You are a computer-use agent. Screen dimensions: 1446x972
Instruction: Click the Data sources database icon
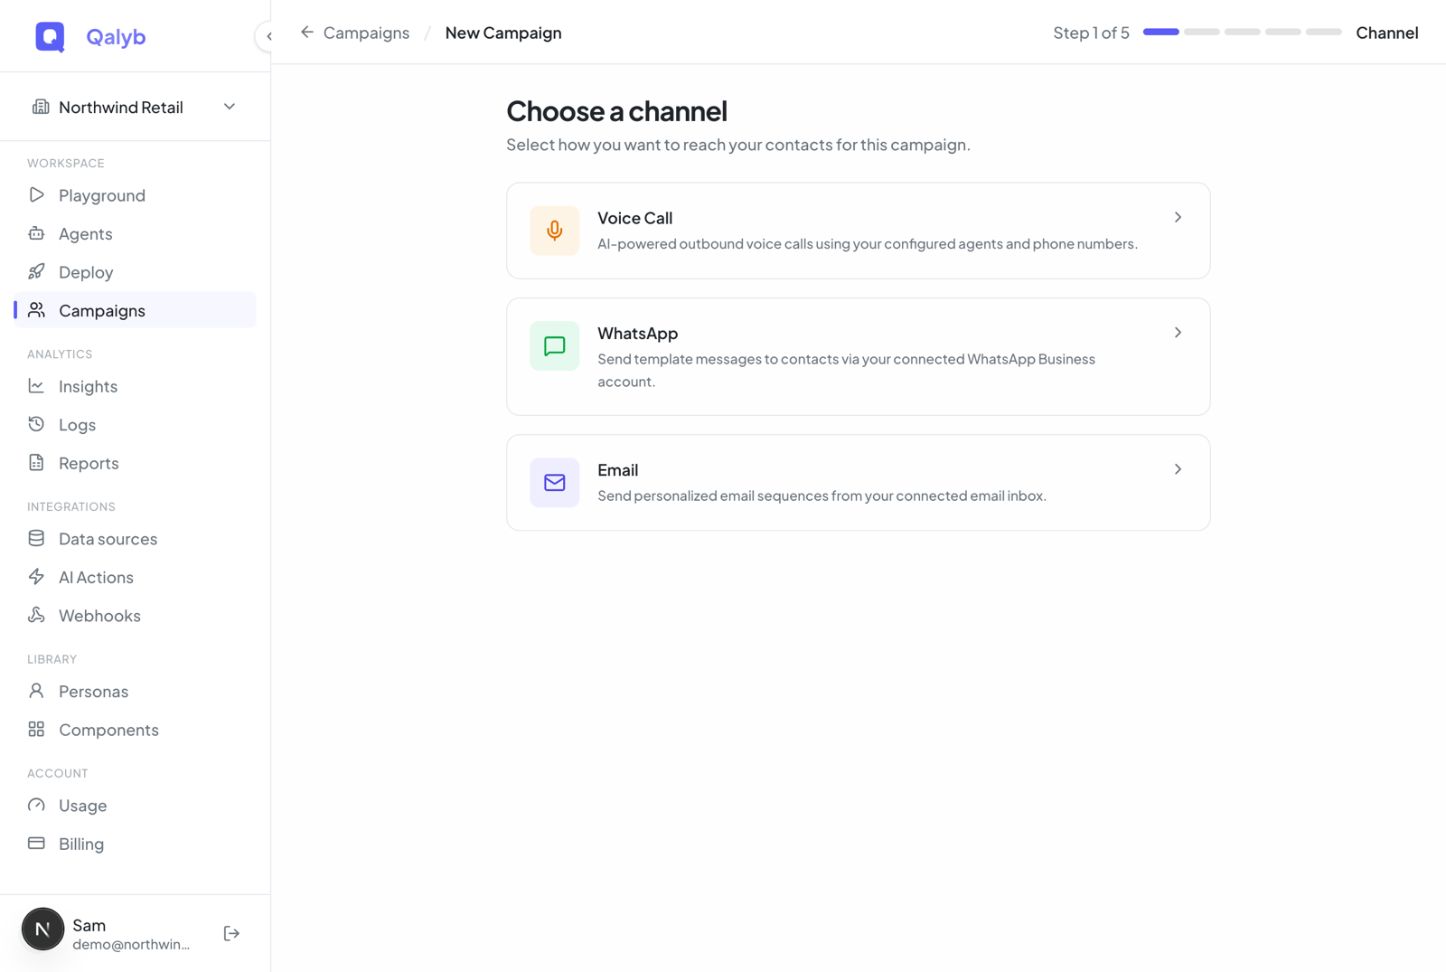tap(36, 539)
